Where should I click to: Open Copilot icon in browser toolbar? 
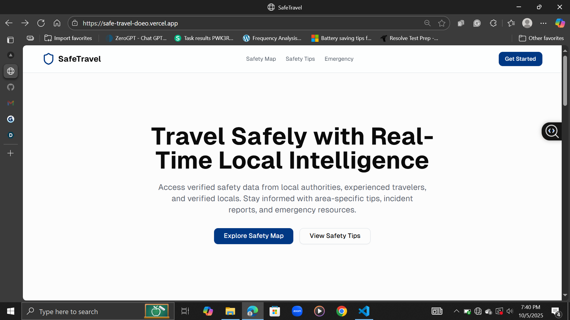(x=560, y=23)
